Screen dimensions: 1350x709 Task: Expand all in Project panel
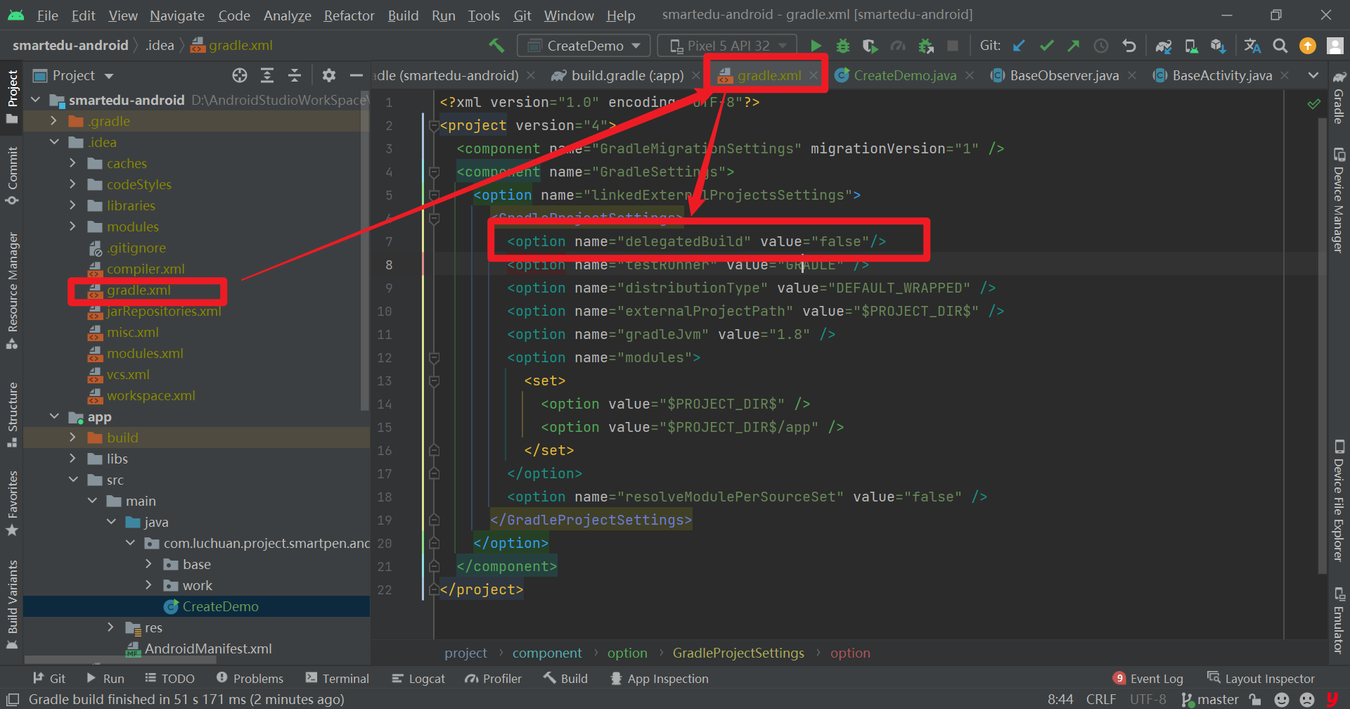(267, 75)
